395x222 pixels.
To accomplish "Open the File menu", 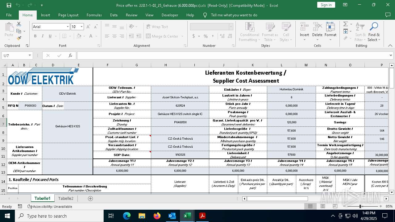I will coord(9,15).
